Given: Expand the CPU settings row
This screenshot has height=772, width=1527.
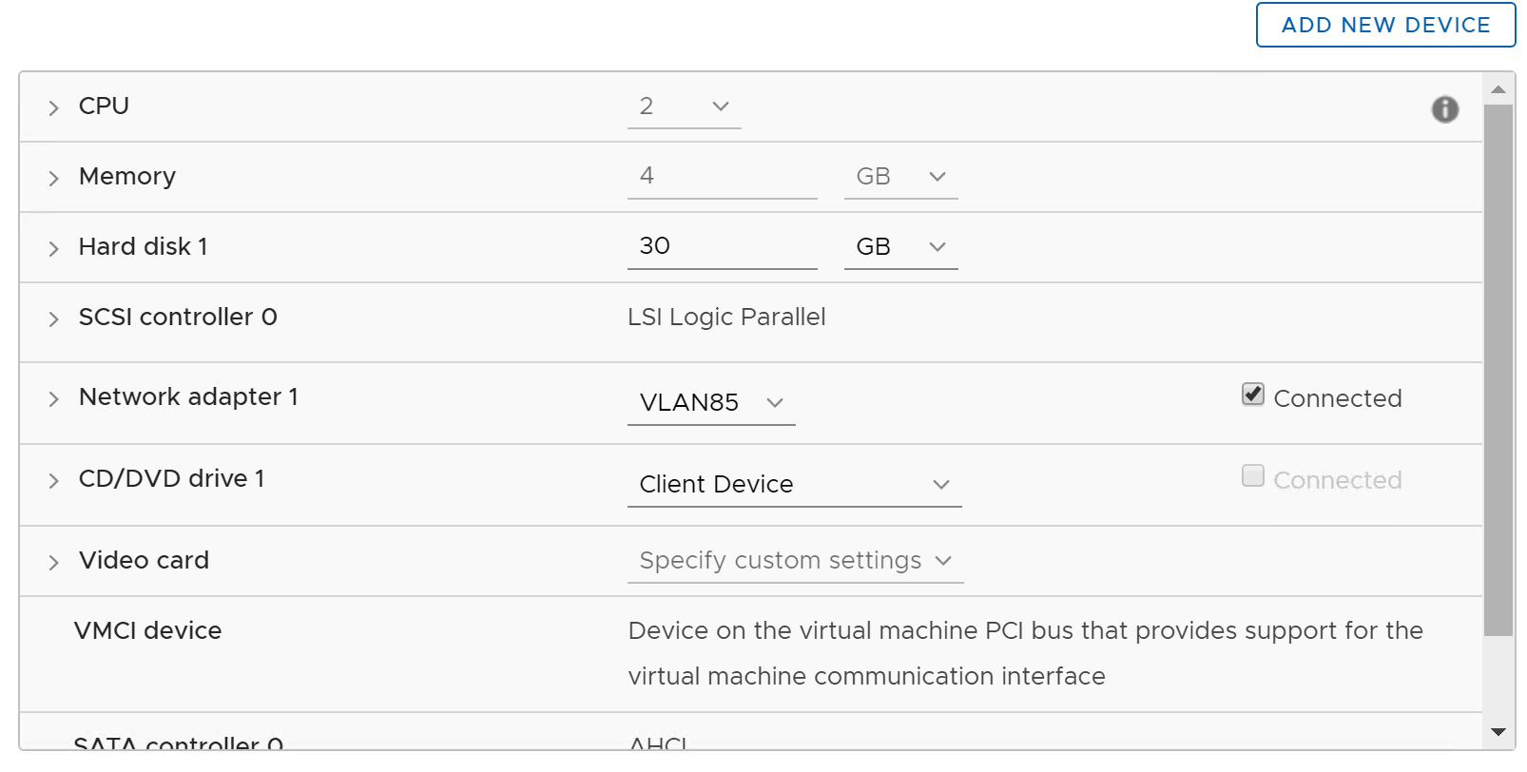Looking at the screenshot, I should pyautogui.click(x=53, y=107).
